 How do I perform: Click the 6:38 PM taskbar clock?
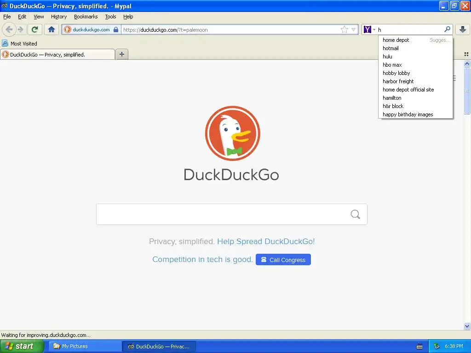454,346
